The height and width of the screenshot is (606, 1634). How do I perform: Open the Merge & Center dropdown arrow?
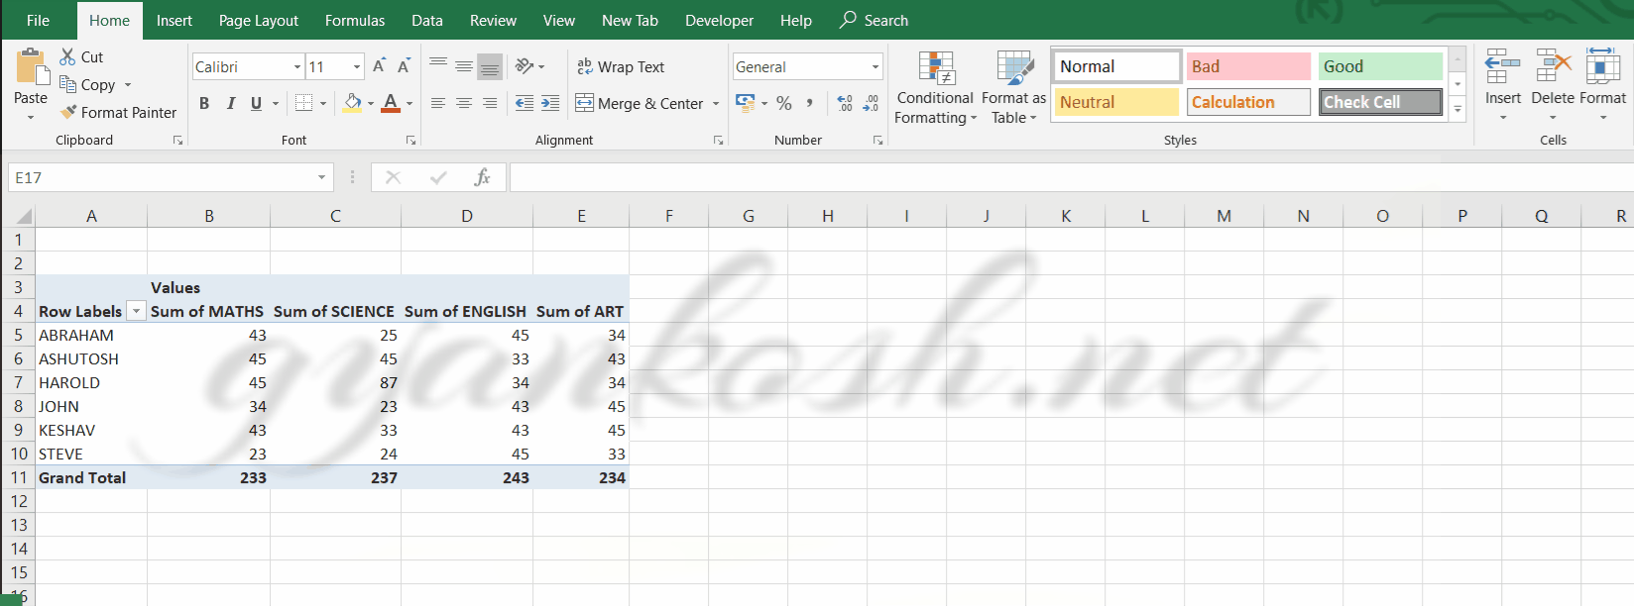[716, 103]
